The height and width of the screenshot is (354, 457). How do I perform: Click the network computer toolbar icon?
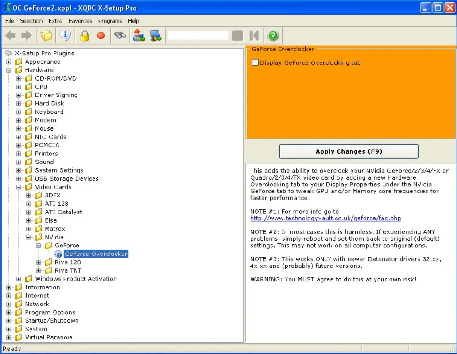coord(155,35)
